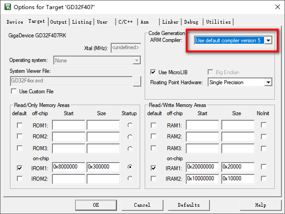Enable NoInit for RAM2
Image resolution: width=285 pixels, height=214 pixels.
point(264,137)
